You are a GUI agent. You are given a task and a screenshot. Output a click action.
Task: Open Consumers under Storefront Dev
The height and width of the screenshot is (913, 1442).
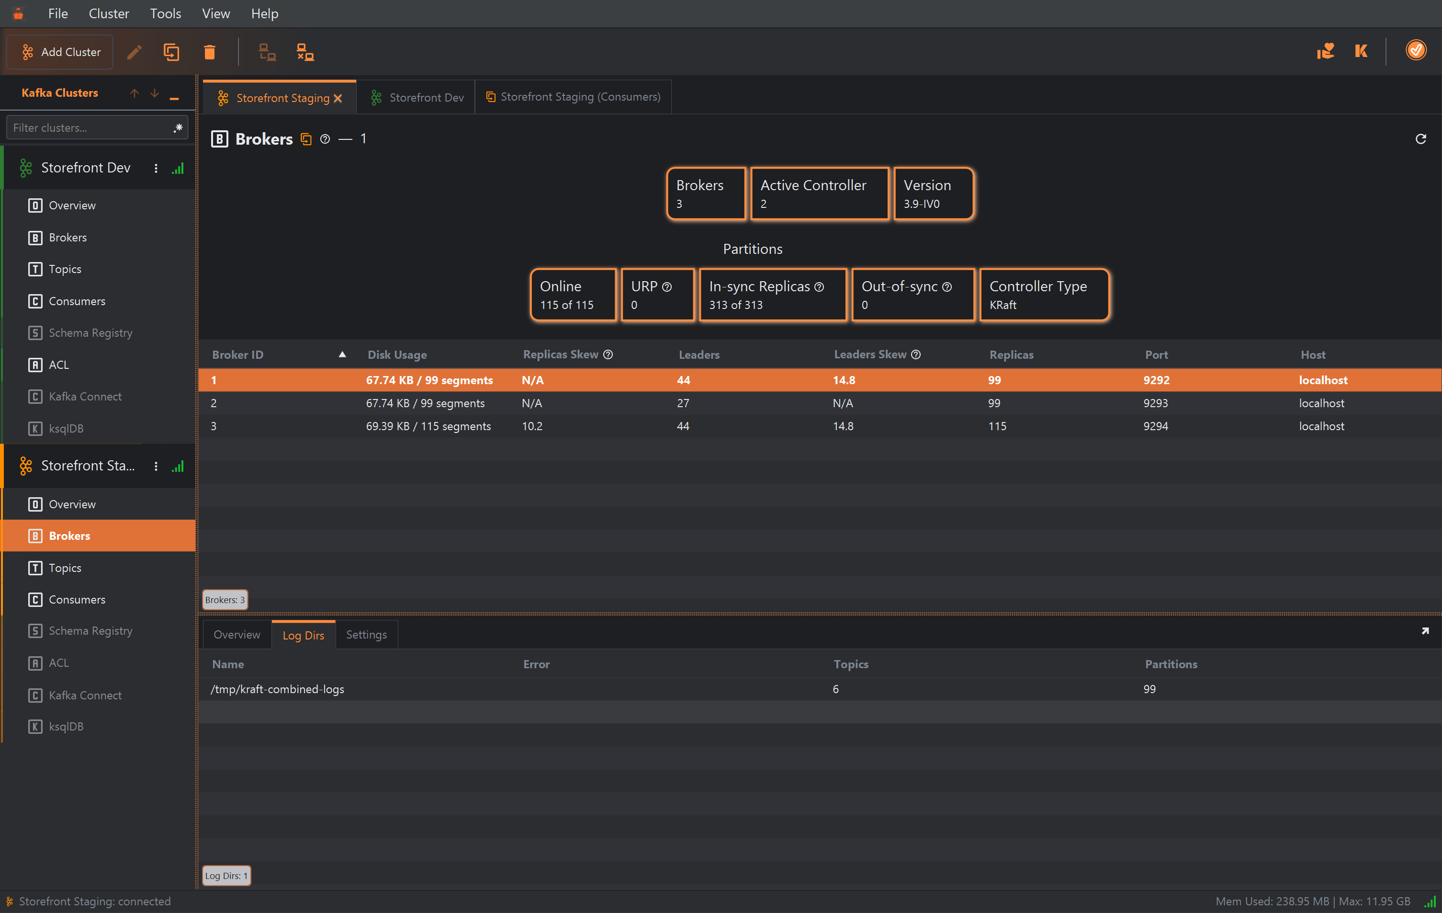point(99,301)
